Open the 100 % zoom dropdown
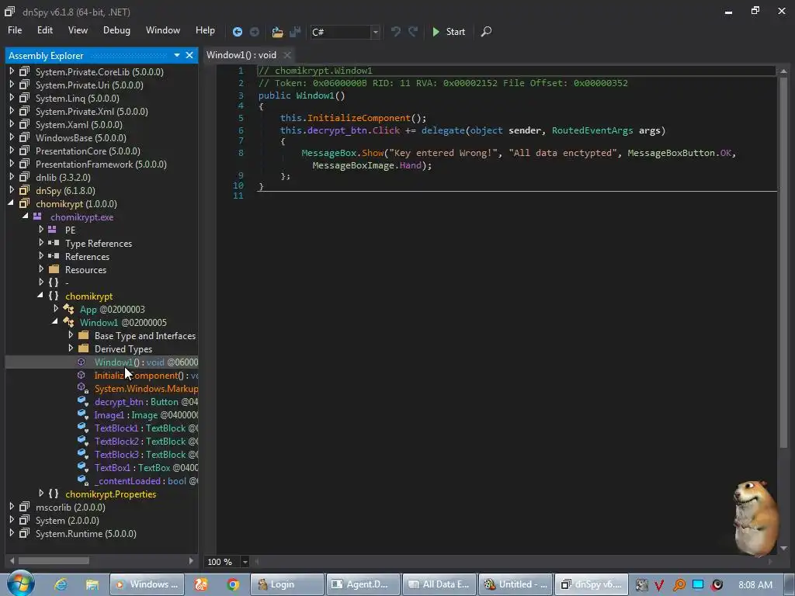 click(245, 562)
